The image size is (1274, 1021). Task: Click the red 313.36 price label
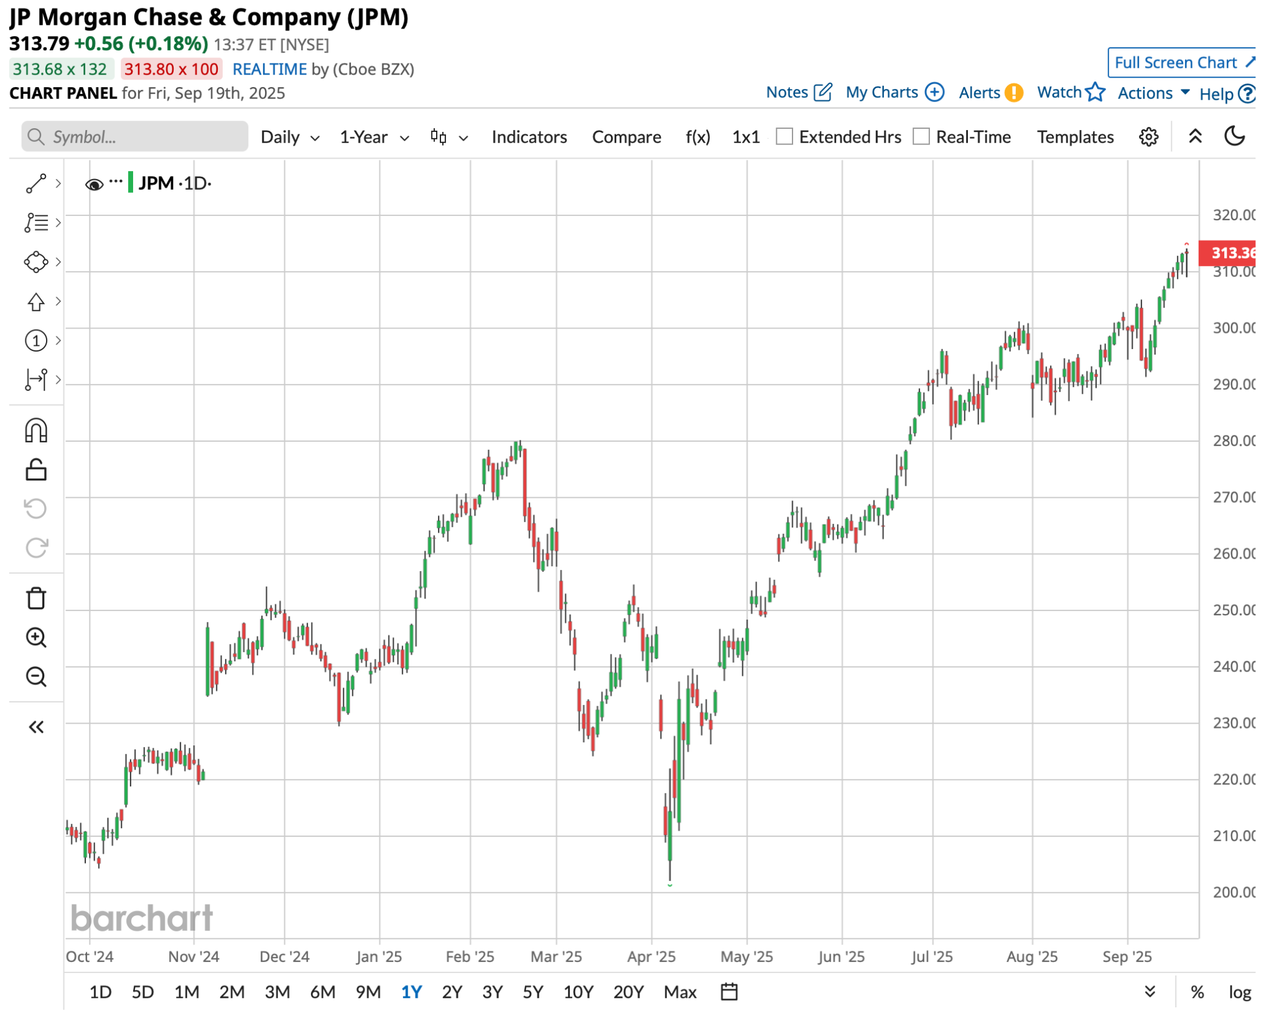(1227, 253)
